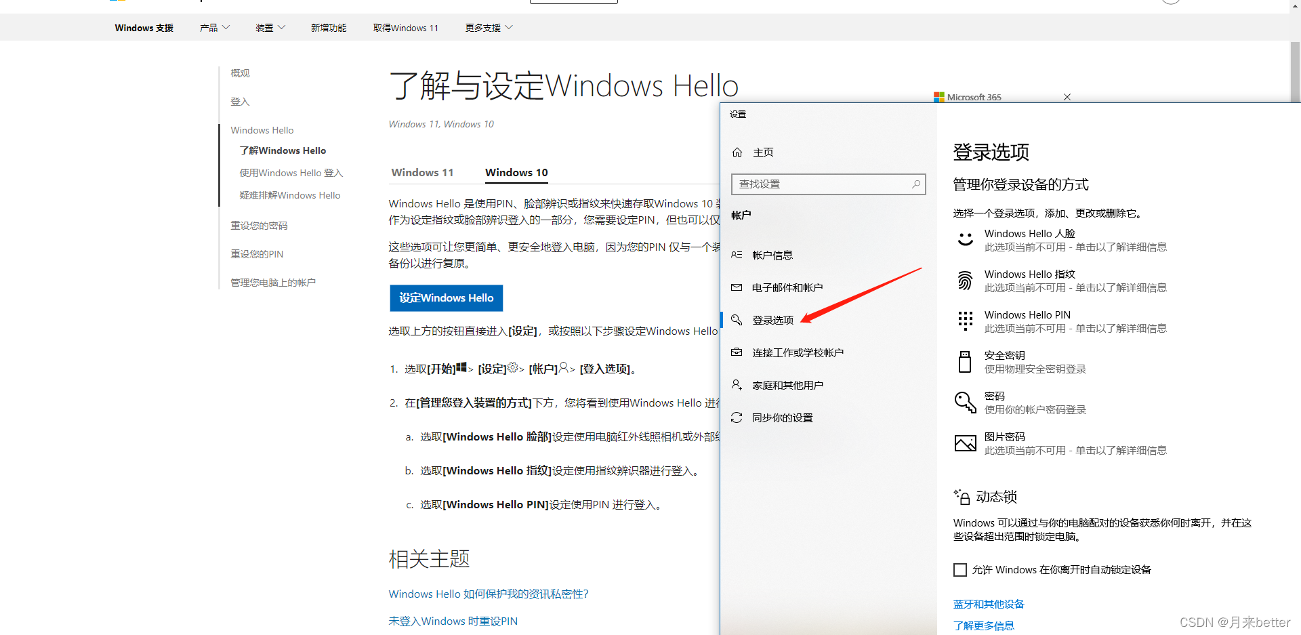Screen dimensions: 1301x635
Task: Select Windows Hello section in sidebar
Action: 262,130
